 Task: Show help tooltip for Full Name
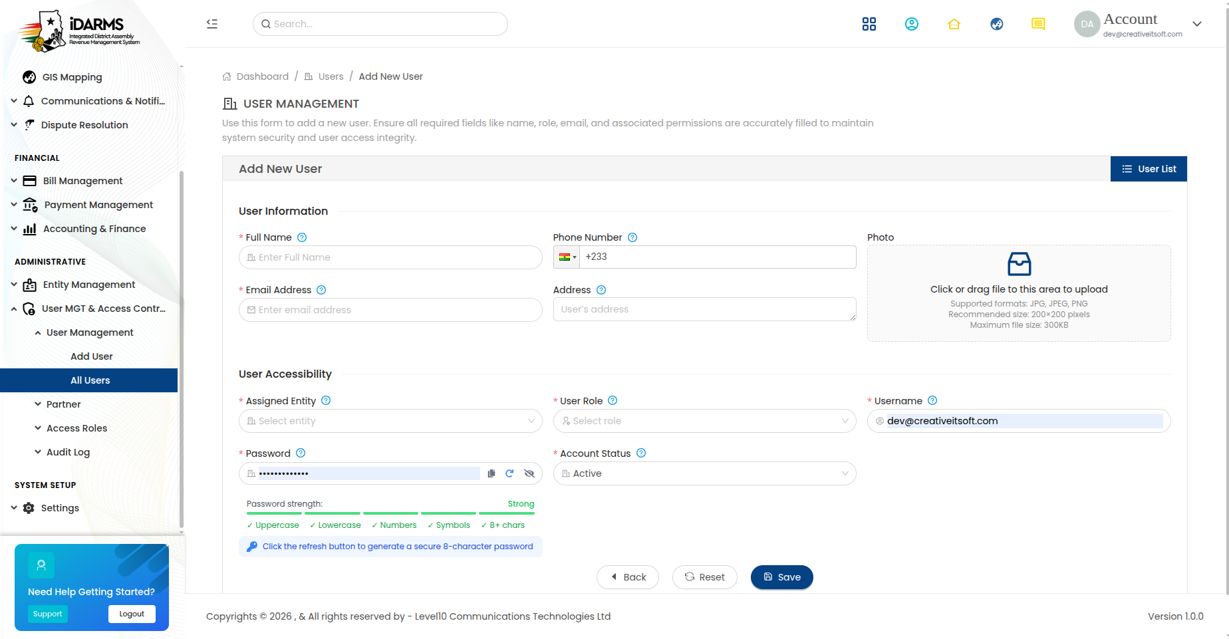(302, 237)
